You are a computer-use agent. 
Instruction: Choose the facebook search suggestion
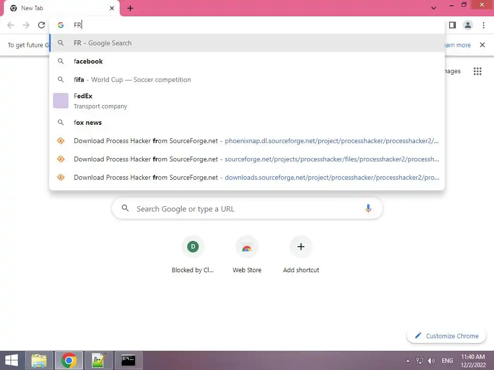(247, 61)
